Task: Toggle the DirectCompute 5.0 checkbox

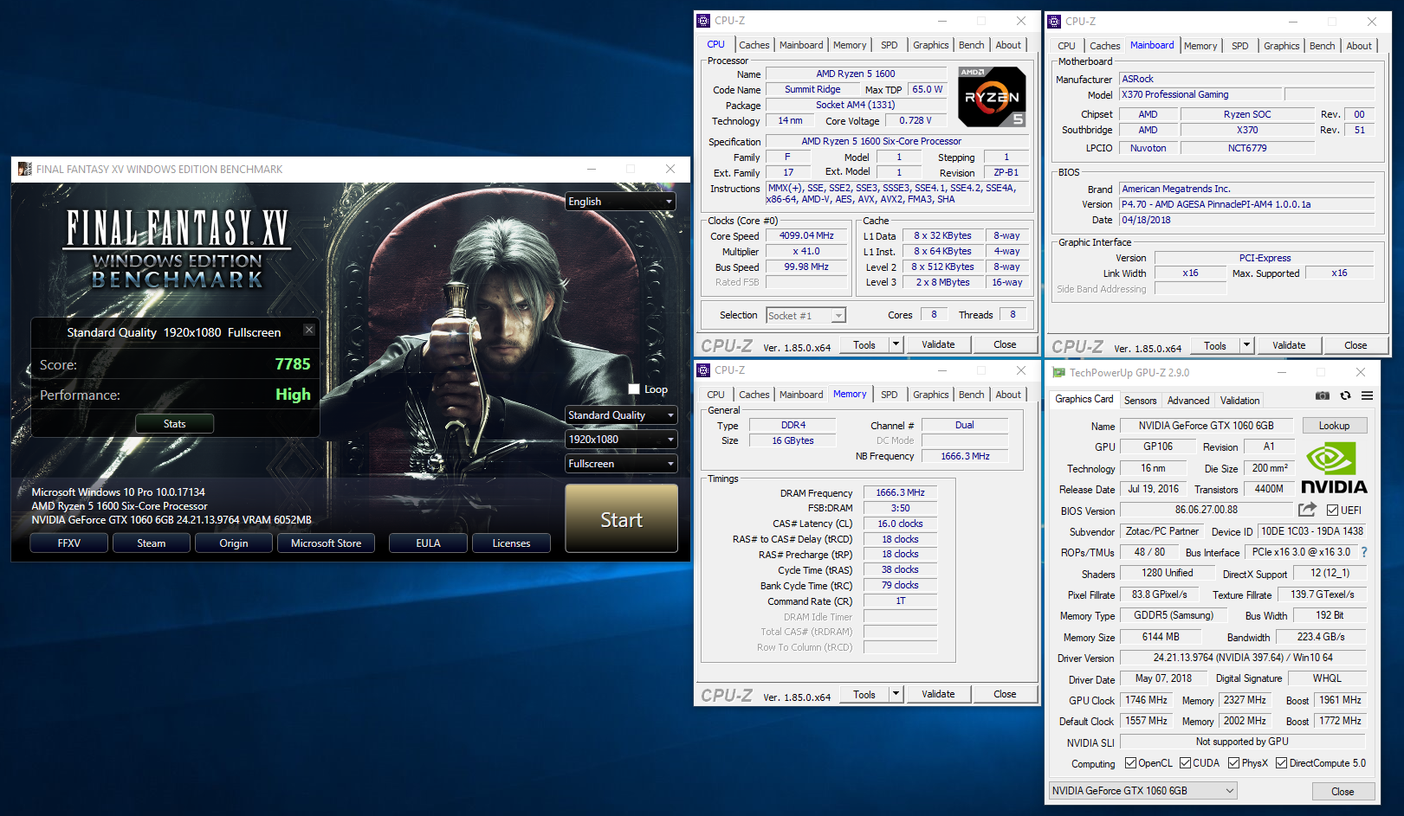Action: [x=1281, y=763]
